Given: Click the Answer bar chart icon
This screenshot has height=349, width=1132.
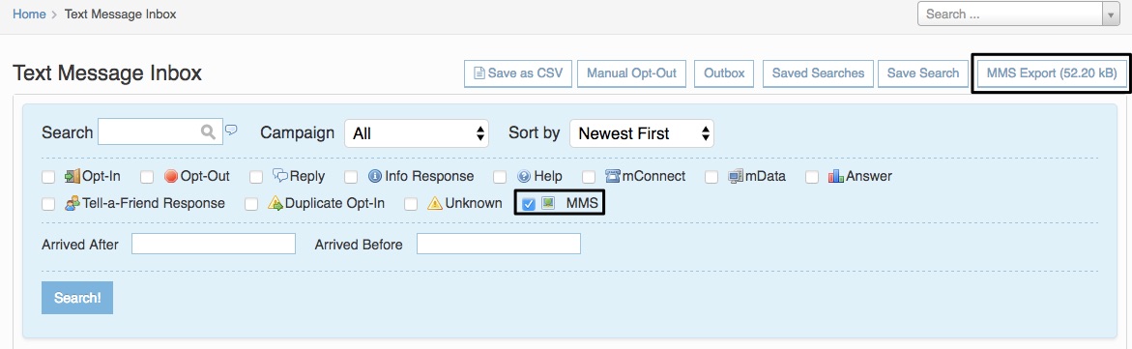Looking at the screenshot, I should [x=836, y=176].
